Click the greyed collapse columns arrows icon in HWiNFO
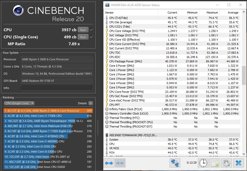The width and height of the screenshot is (247, 171). click(x=120, y=163)
